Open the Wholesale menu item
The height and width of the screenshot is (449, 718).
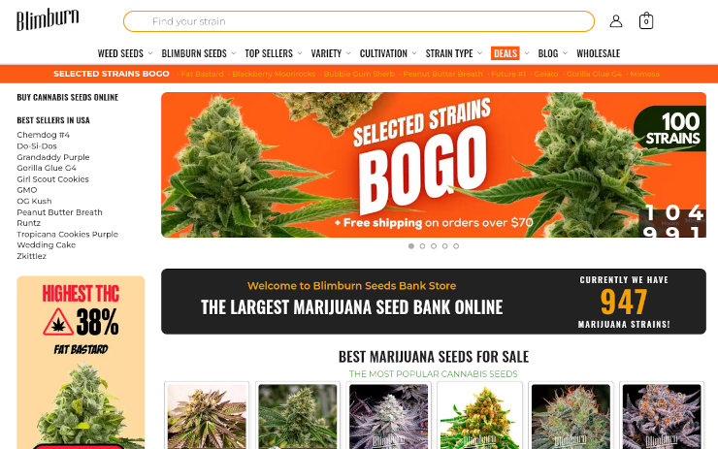[598, 53]
